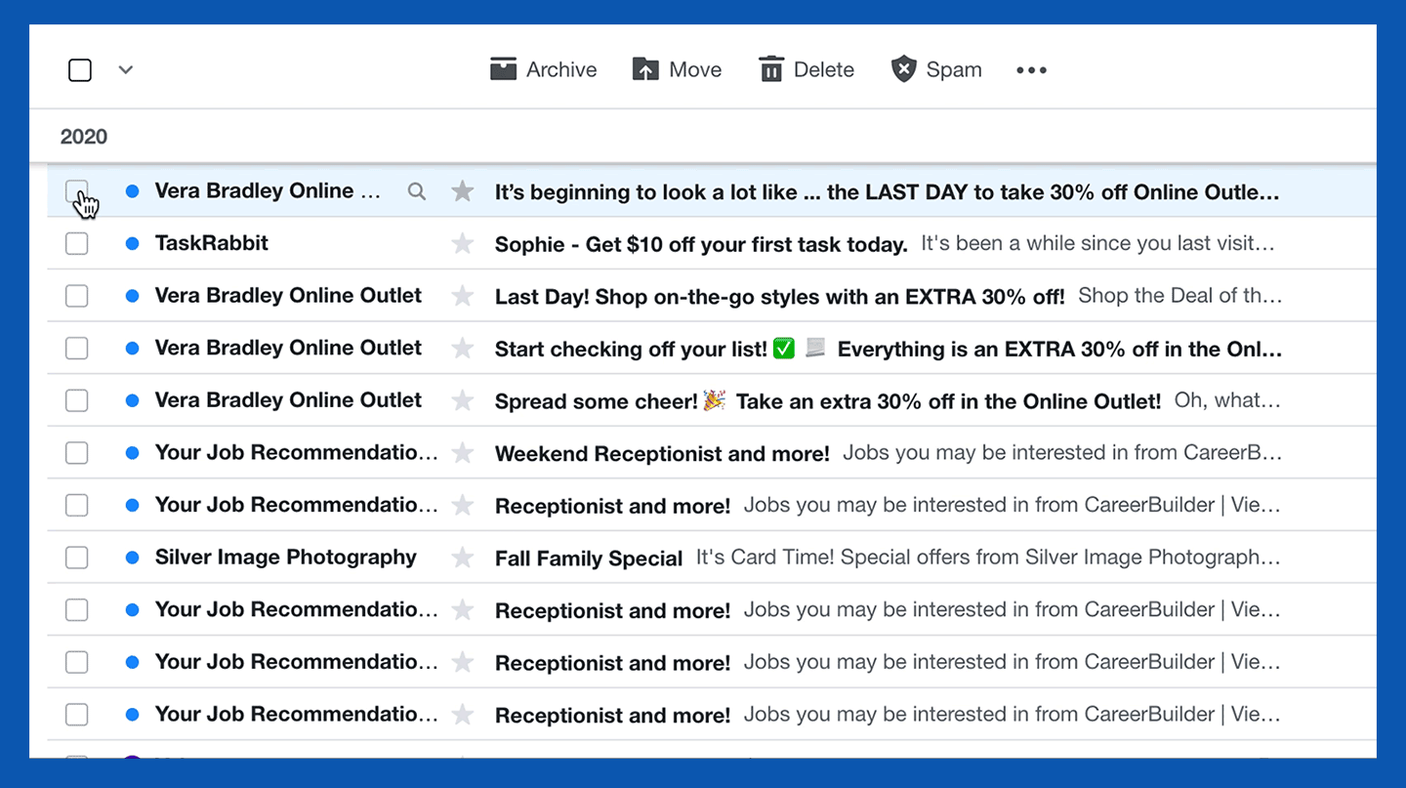Mark selected email as Spam
Screen dimensions: 1406x788
pyautogui.click(x=935, y=68)
